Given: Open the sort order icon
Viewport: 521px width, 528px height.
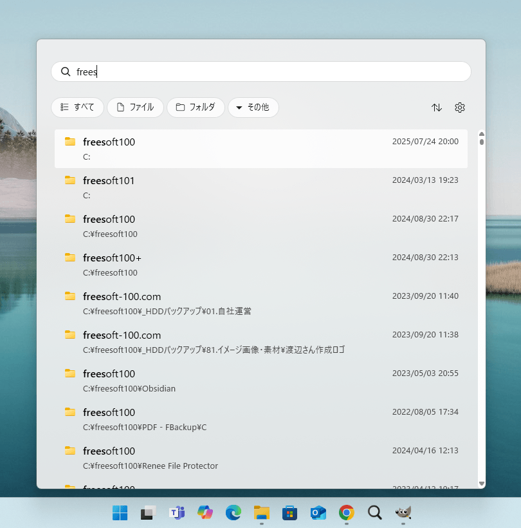Looking at the screenshot, I should click(437, 108).
